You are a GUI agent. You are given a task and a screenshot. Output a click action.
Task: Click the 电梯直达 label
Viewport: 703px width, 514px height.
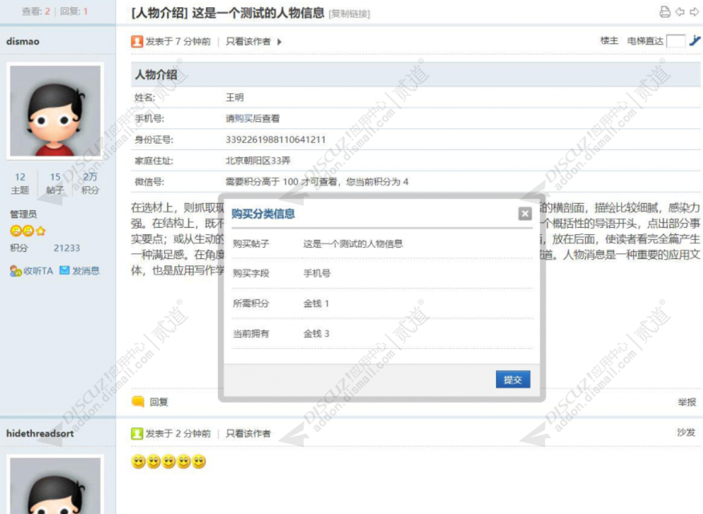[645, 41]
